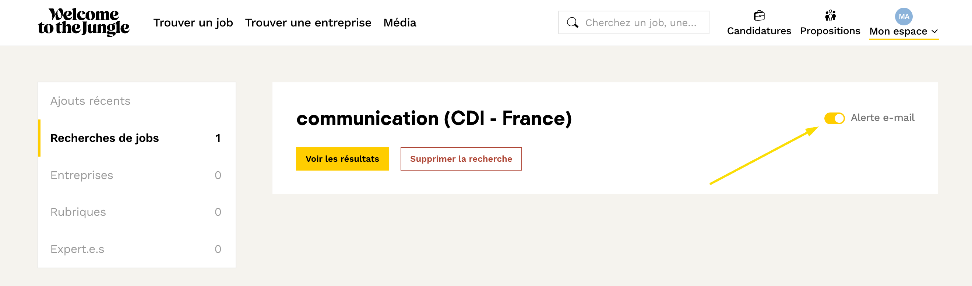Click the Propositions text link
The height and width of the screenshot is (286, 972).
830,31
